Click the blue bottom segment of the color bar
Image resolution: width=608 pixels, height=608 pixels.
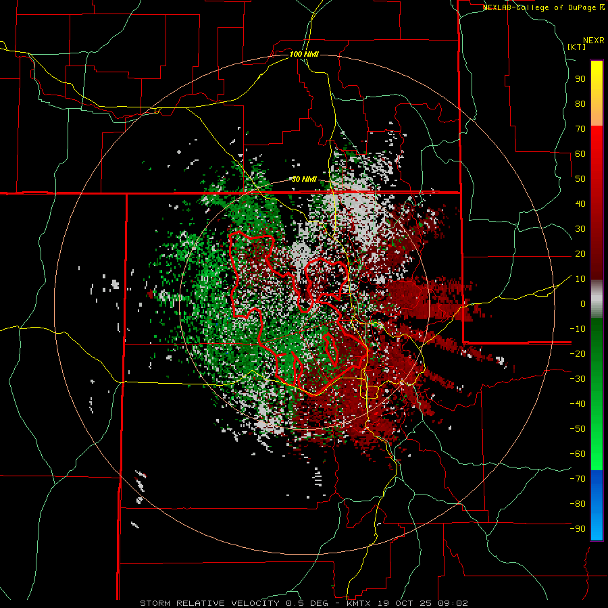[597, 505]
